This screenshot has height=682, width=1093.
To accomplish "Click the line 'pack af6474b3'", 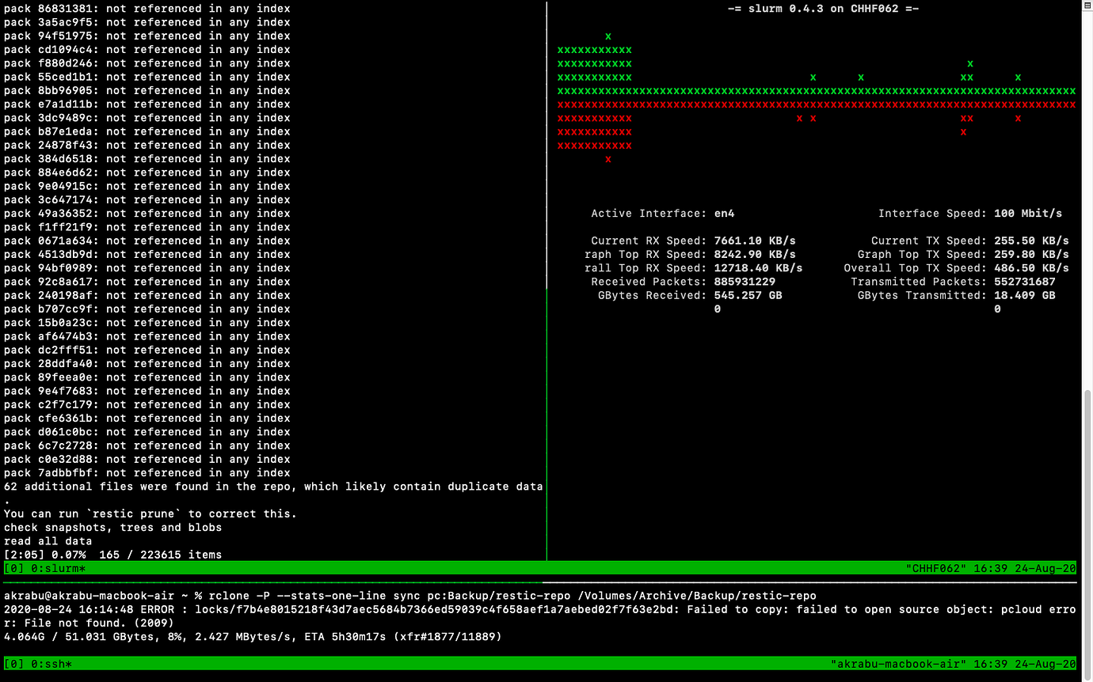I will 147,336.
